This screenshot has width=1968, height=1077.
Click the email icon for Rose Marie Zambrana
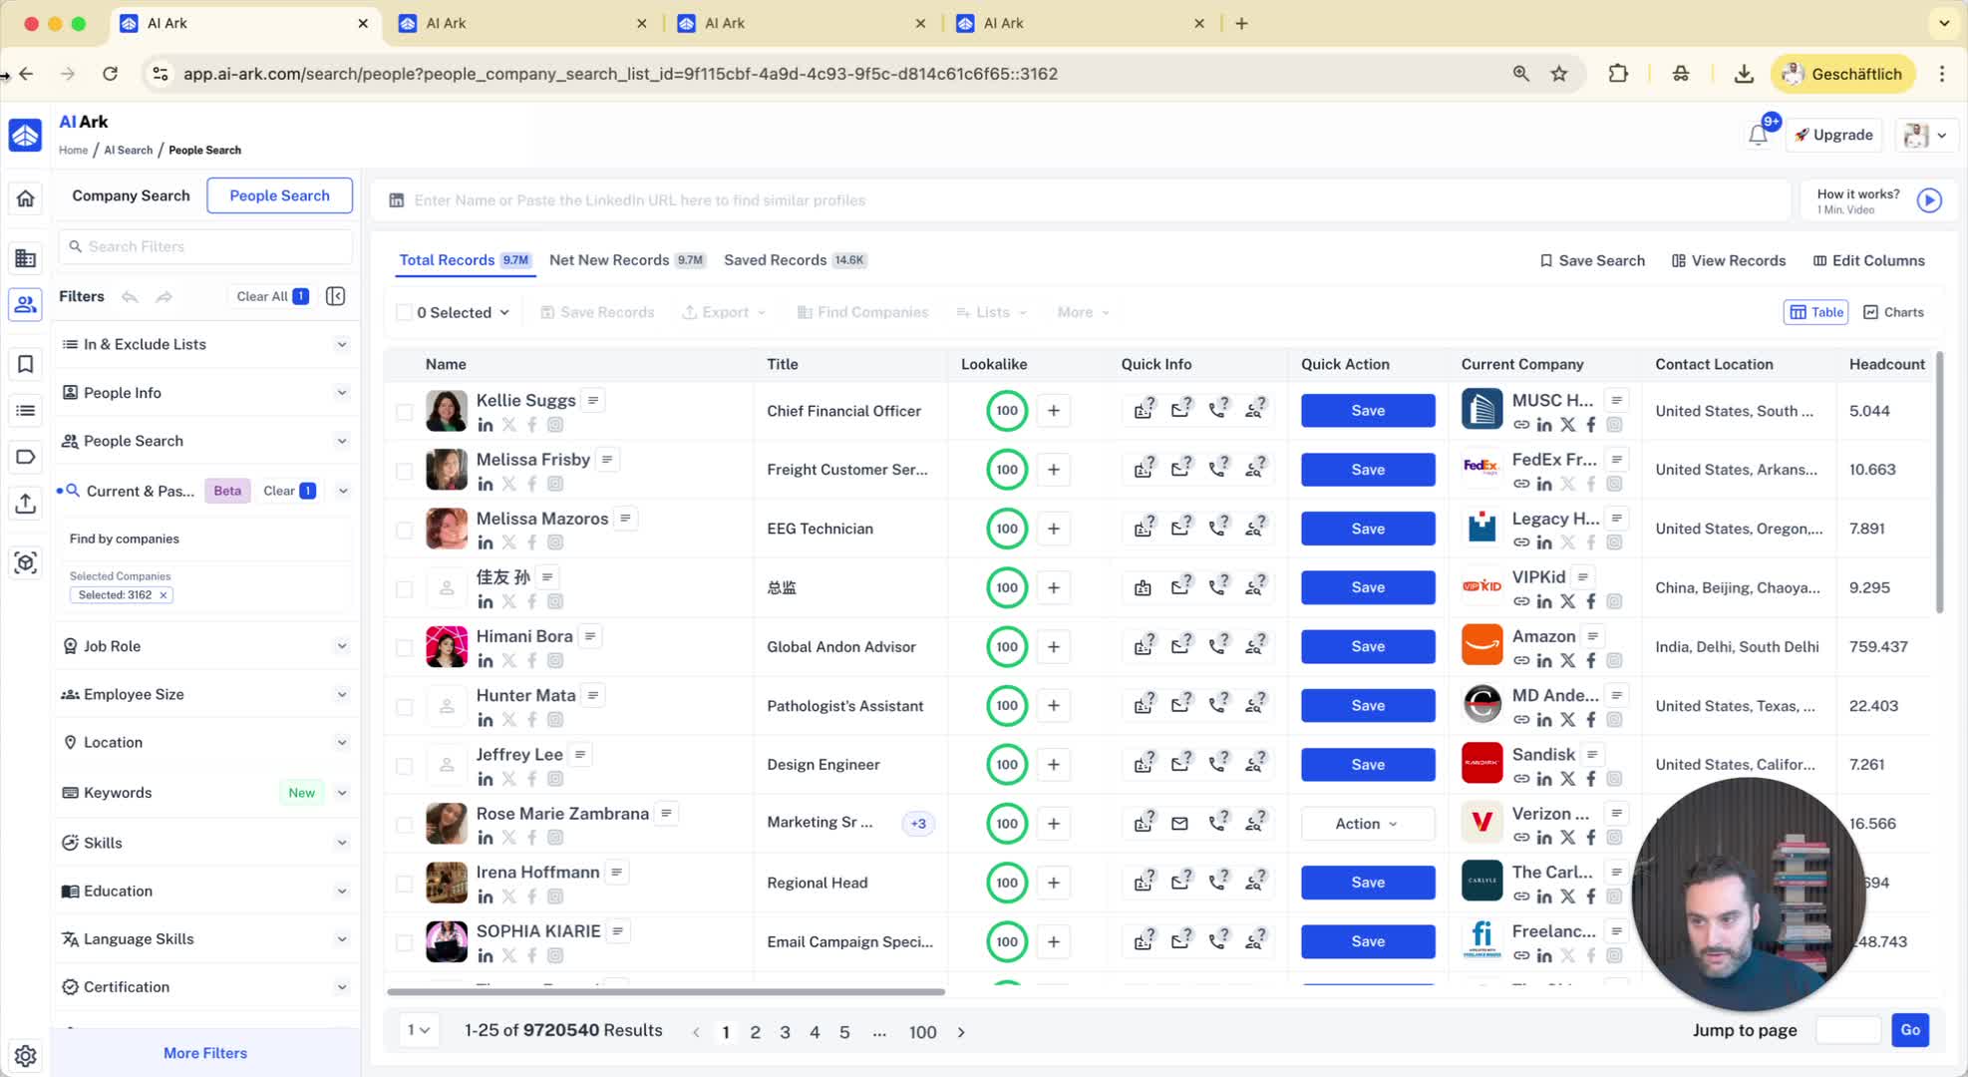(1180, 824)
